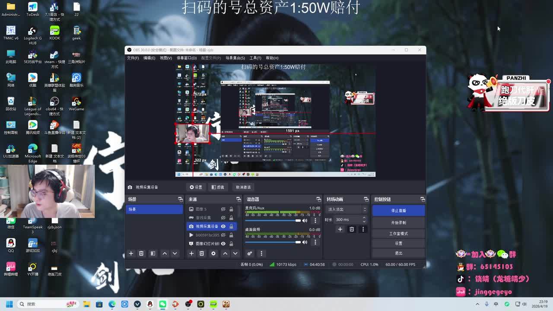553x311 pixels.
Task: Open WeChat from the Windows taskbar
Action: 162,304
